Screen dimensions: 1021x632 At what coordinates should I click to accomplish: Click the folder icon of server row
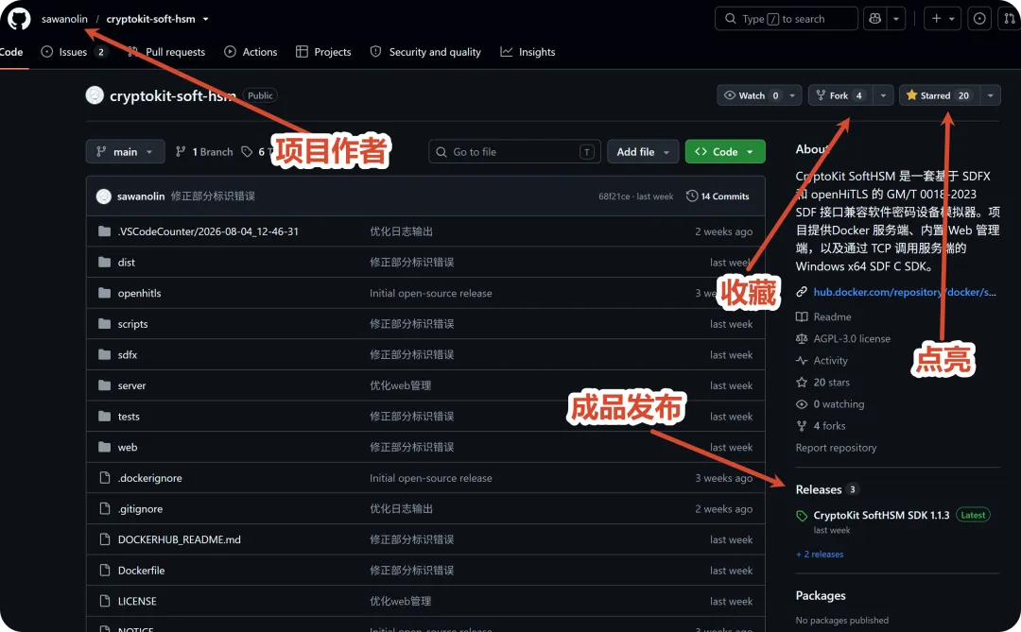coord(104,385)
